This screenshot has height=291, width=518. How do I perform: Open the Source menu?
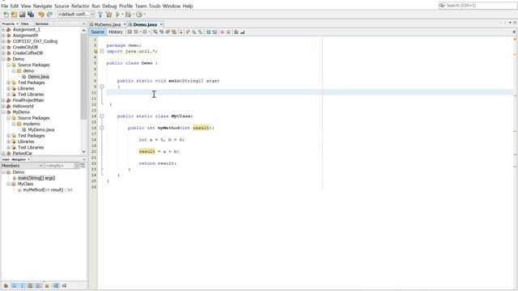click(x=62, y=6)
